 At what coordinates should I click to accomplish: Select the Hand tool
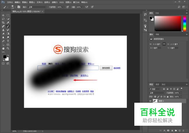(3, 48)
